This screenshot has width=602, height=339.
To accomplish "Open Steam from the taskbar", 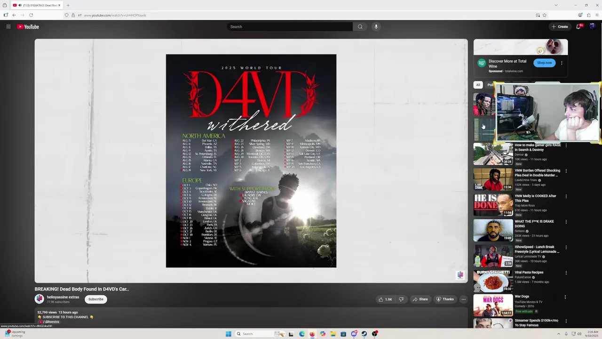I will click(x=364, y=334).
